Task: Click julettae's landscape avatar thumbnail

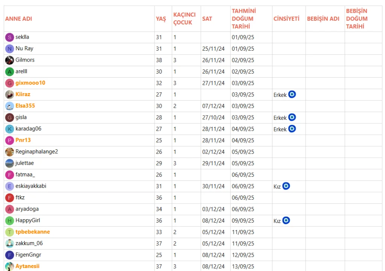Action: coord(10,163)
